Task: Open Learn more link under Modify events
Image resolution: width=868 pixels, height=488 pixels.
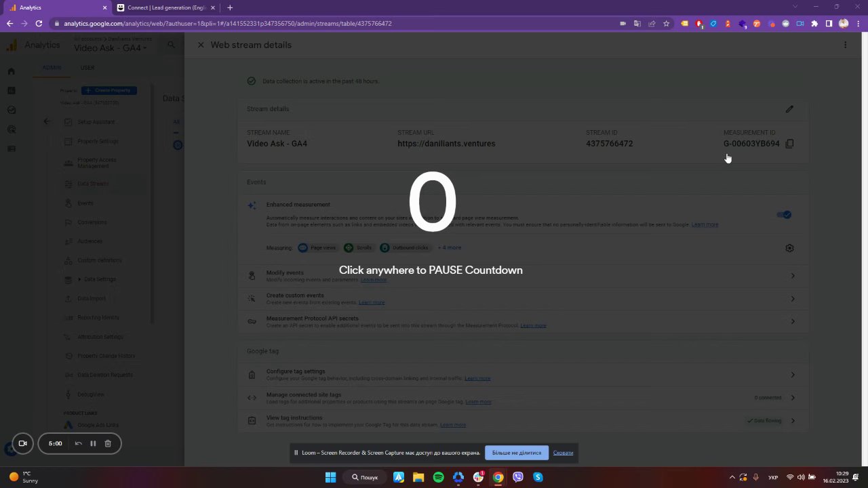Action: (374, 280)
